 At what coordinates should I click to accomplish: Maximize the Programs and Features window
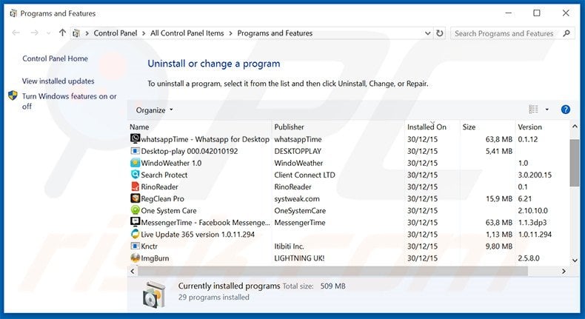(x=537, y=13)
